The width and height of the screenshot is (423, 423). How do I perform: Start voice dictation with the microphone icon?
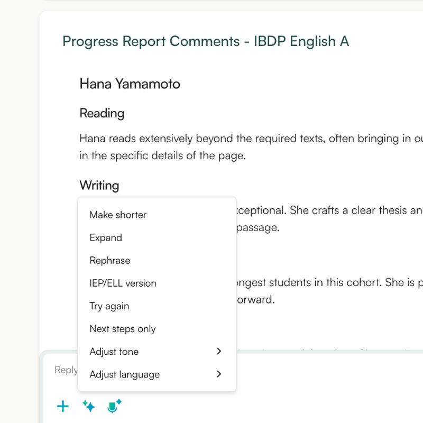tap(114, 406)
